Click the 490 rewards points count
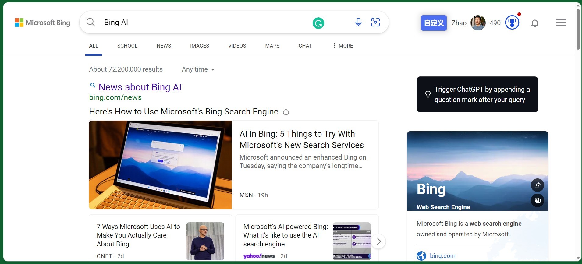The height and width of the screenshot is (264, 582). [x=495, y=23]
